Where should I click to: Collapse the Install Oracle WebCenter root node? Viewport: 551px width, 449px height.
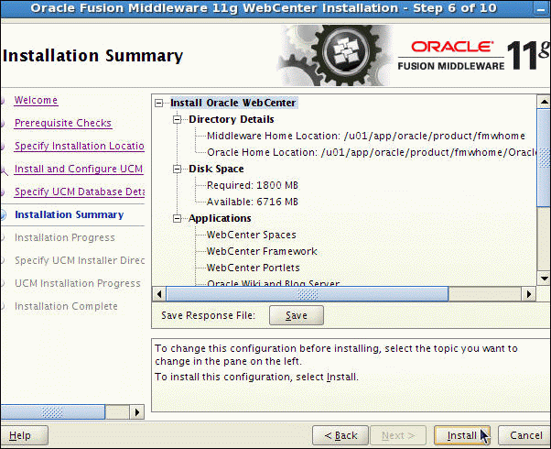pyautogui.click(x=159, y=104)
